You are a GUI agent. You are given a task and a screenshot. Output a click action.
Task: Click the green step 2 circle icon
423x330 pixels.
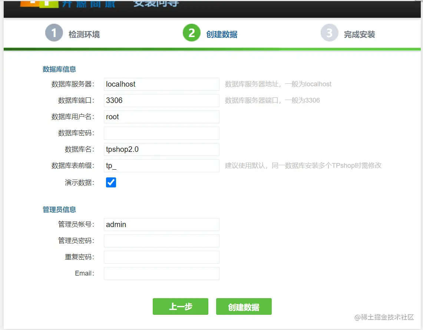[192, 33]
